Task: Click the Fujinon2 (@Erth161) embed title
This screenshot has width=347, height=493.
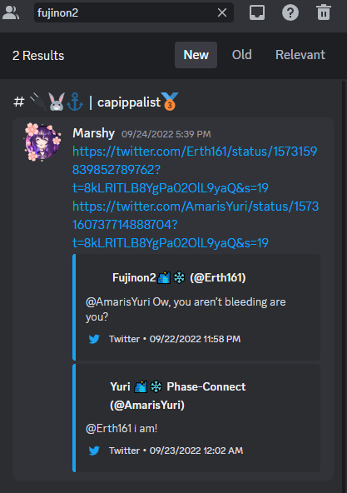Action: click(179, 277)
